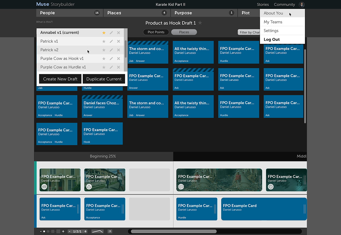Click the Beginning 25% section header

pos(103,156)
